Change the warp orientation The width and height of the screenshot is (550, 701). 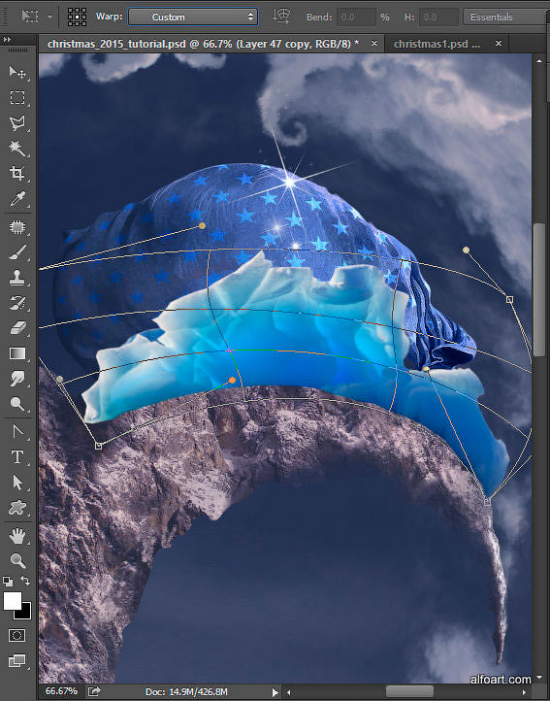click(x=281, y=17)
